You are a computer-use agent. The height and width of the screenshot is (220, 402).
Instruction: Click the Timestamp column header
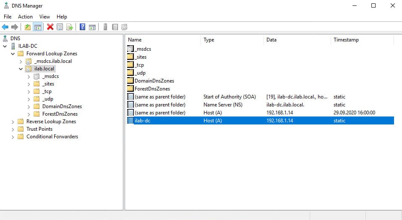[x=362, y=40]
